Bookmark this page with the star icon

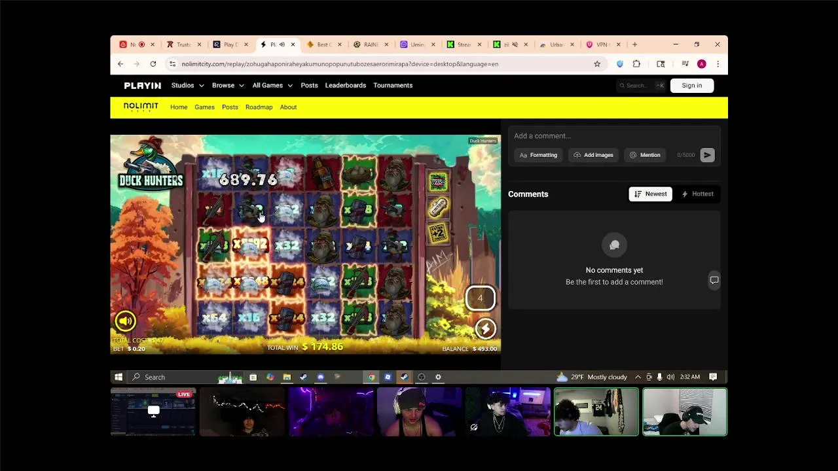597,64
